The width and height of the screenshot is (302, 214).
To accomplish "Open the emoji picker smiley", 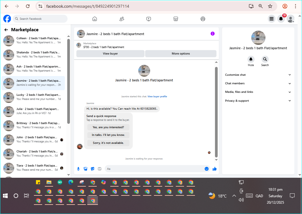I will coord(207,169).
